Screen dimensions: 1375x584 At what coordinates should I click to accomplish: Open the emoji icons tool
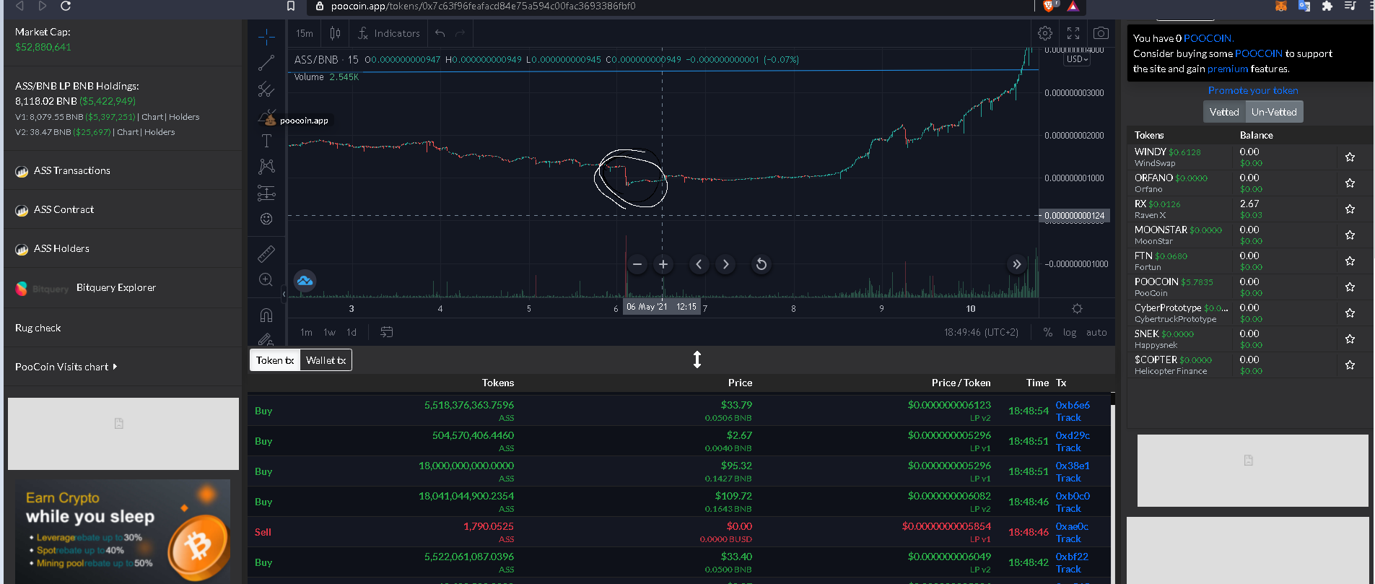[266, 219]
